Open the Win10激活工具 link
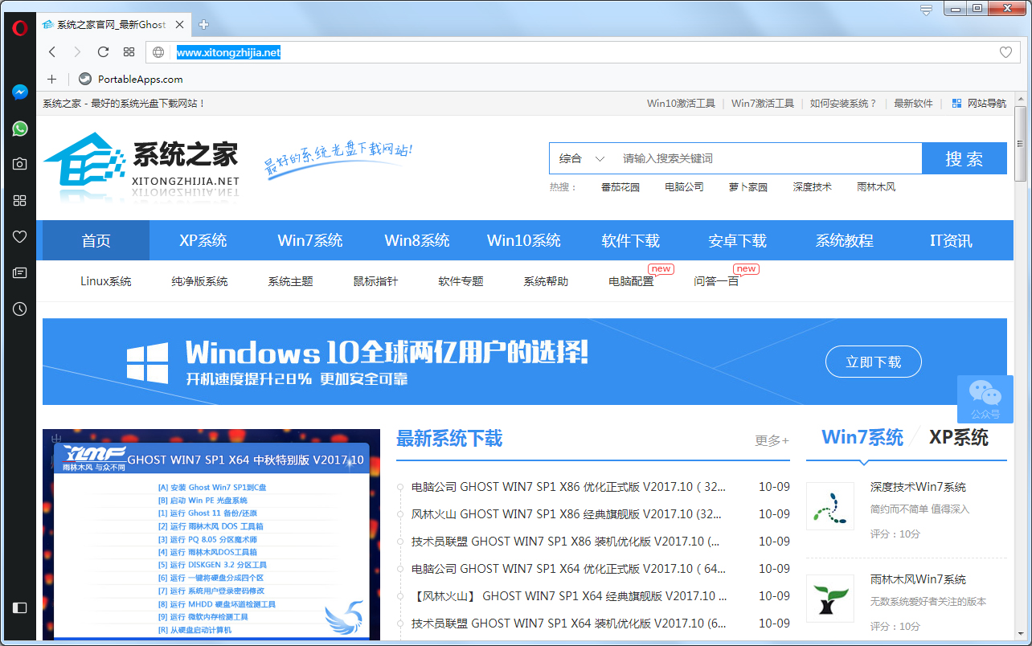1032x646 pixels. pyautogui.click(x=681, y=103)
